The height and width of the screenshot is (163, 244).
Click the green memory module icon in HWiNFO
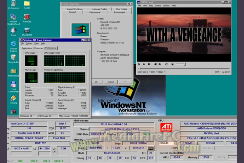click(x=151, y=148)
